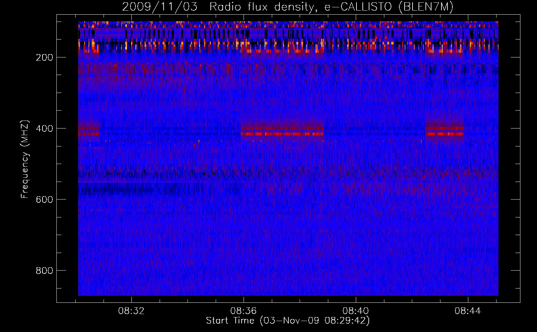Click the 08:44 time tick label

click(x=468, y=311)
